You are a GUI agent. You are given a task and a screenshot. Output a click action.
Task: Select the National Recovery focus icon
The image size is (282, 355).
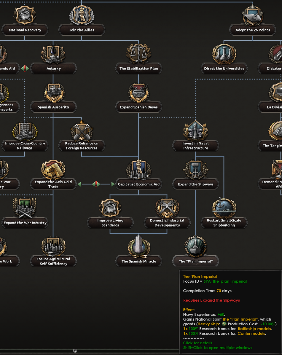25,15
